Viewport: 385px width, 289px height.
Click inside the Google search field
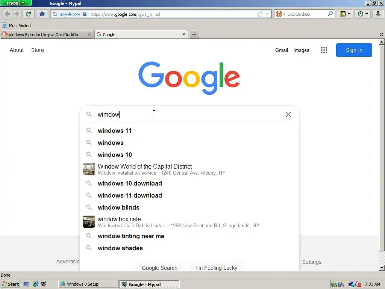(x=189, y=114)
